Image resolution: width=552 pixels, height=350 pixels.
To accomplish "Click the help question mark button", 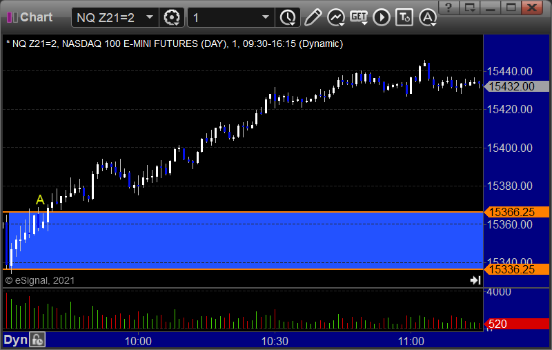I will (448, 8).
